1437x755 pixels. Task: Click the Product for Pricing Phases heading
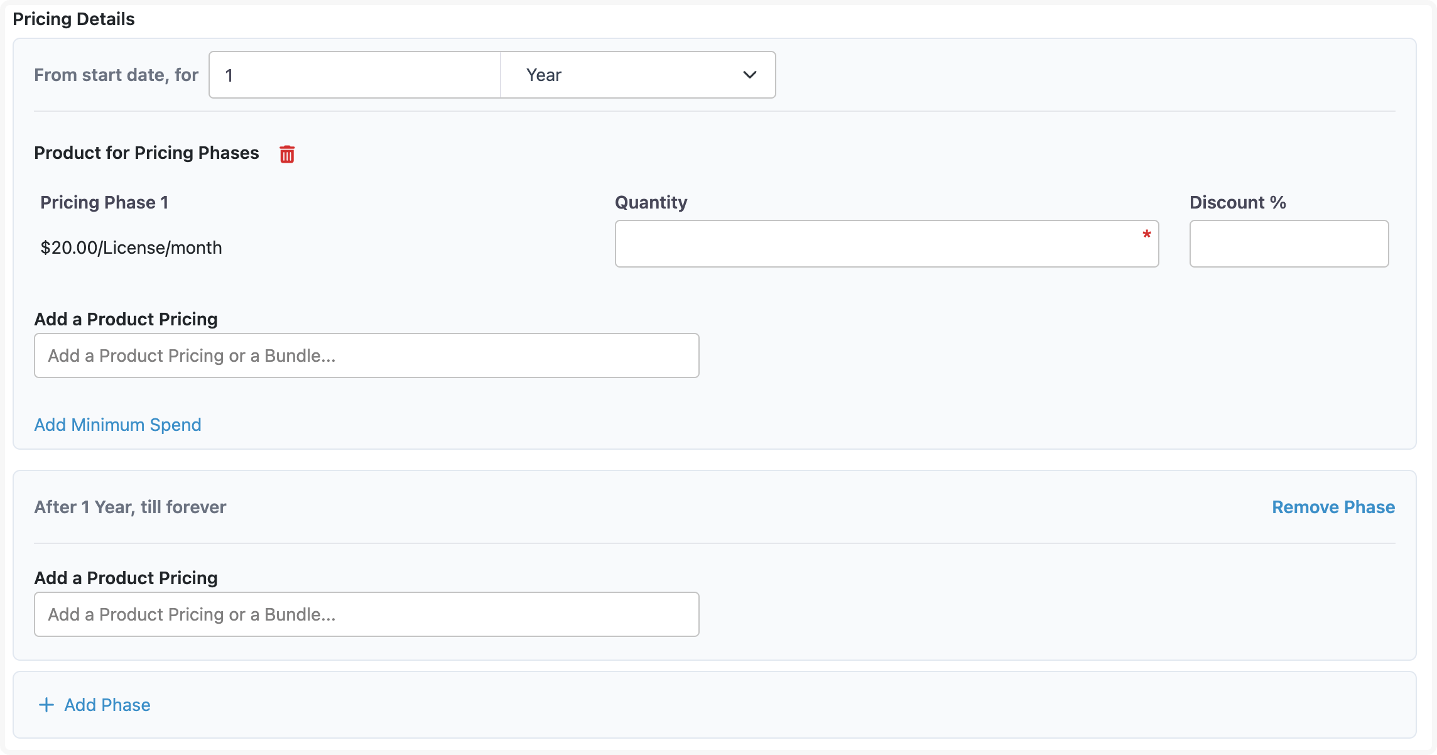(146, 153)
